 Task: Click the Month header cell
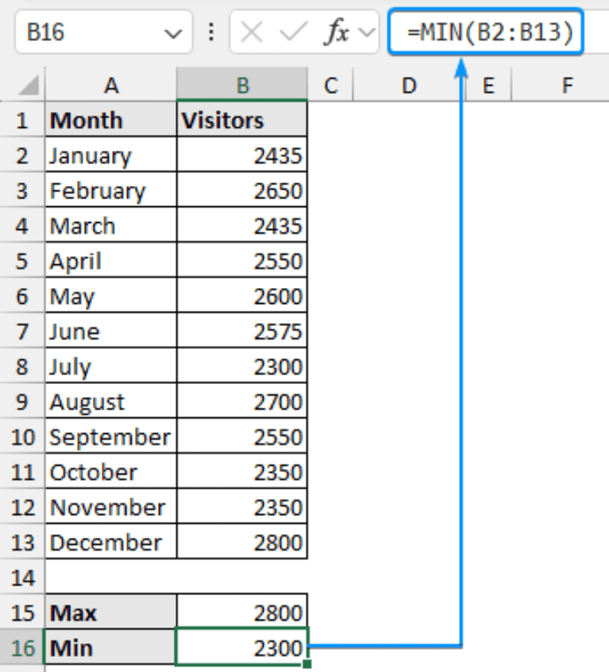click(x=111, y=119)
